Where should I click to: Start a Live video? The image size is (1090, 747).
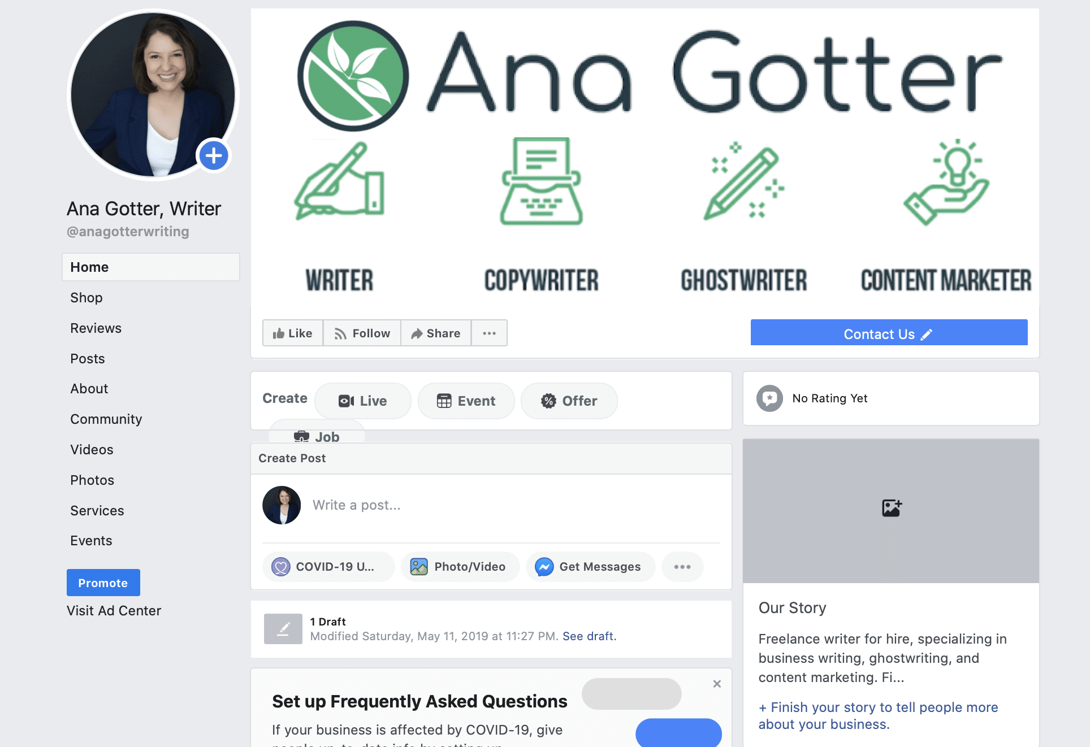click(363, 401)
